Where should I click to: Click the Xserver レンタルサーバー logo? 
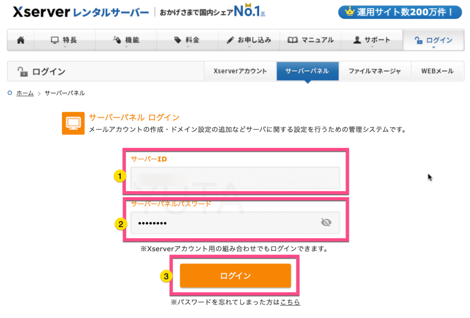click(81, 13)
